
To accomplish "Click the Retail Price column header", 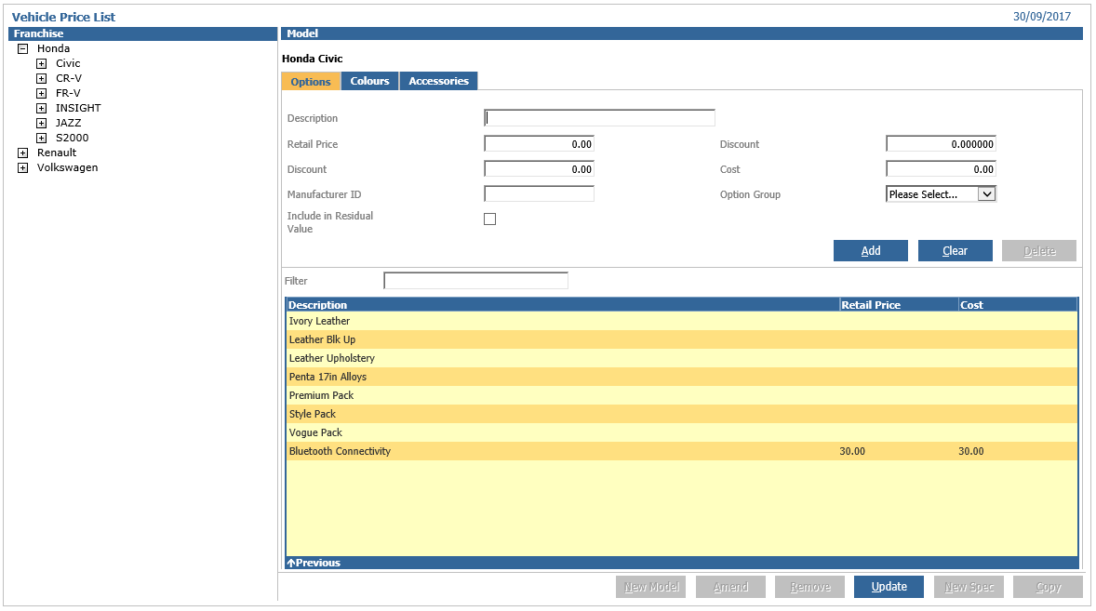I will pyautogui.click(x=898, y=305).
